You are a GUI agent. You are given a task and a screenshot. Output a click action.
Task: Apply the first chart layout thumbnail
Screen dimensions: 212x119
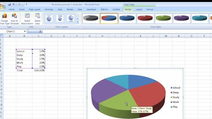pyautogui.click(x=49, y=19)
